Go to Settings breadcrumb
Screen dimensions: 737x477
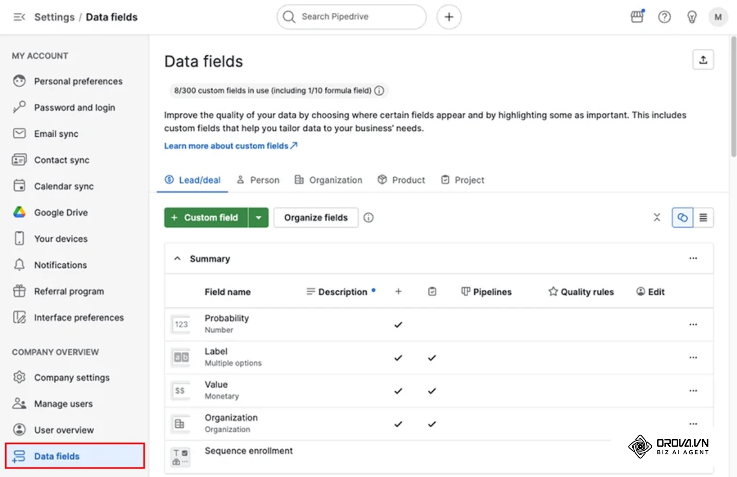click(54, 17)
